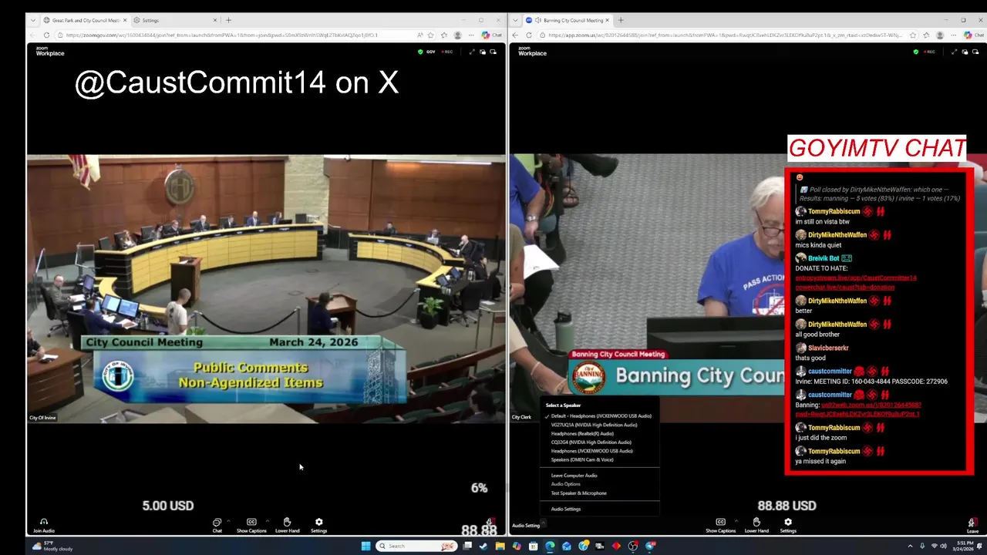Reload the page in the right browser

(x=529, y=35)
